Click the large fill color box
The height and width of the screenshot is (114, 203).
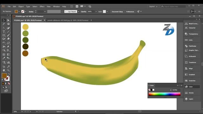click(4, 75)
